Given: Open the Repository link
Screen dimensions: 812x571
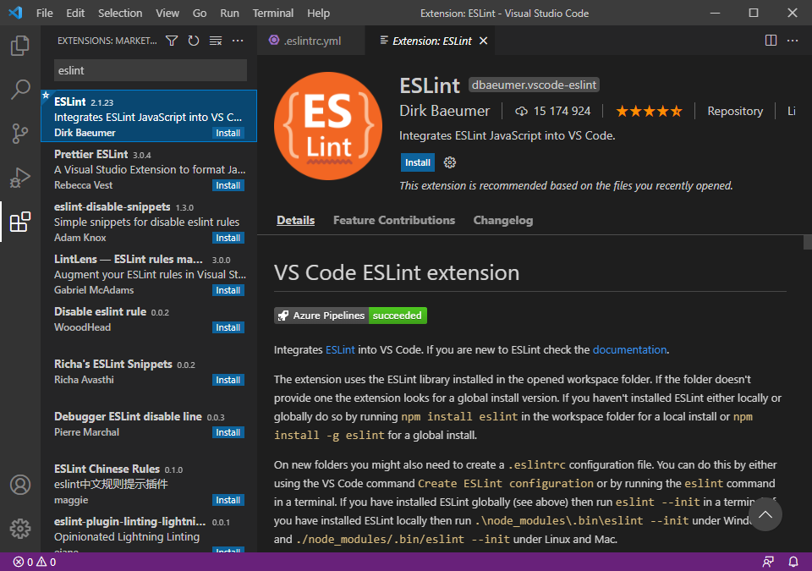Looking at the screenshot, I should pos(735,111).
